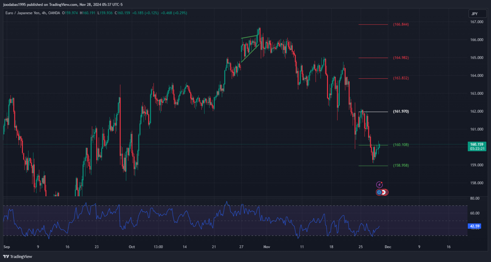Select the white pivot label (161.970)
The width and height of the screenshot is (491, 262).
pos(401,111)
